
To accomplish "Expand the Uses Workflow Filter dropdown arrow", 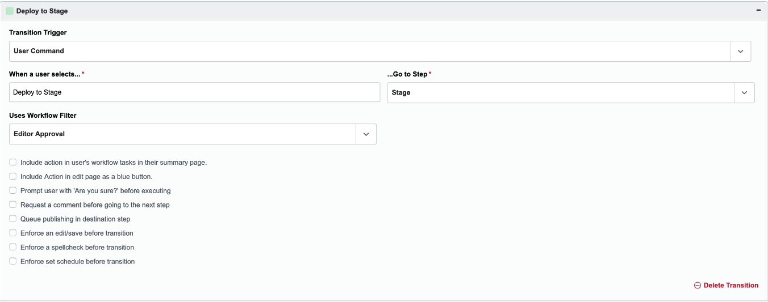I will [366, 134].
